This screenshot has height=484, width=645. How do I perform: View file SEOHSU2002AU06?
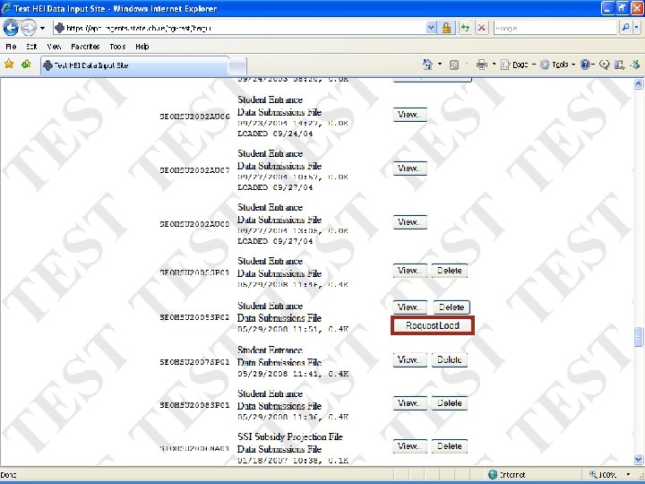click(409, 115)
